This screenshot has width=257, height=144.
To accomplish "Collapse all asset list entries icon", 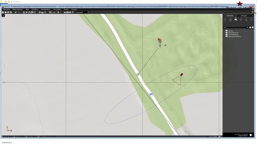I will click(250, 28).
